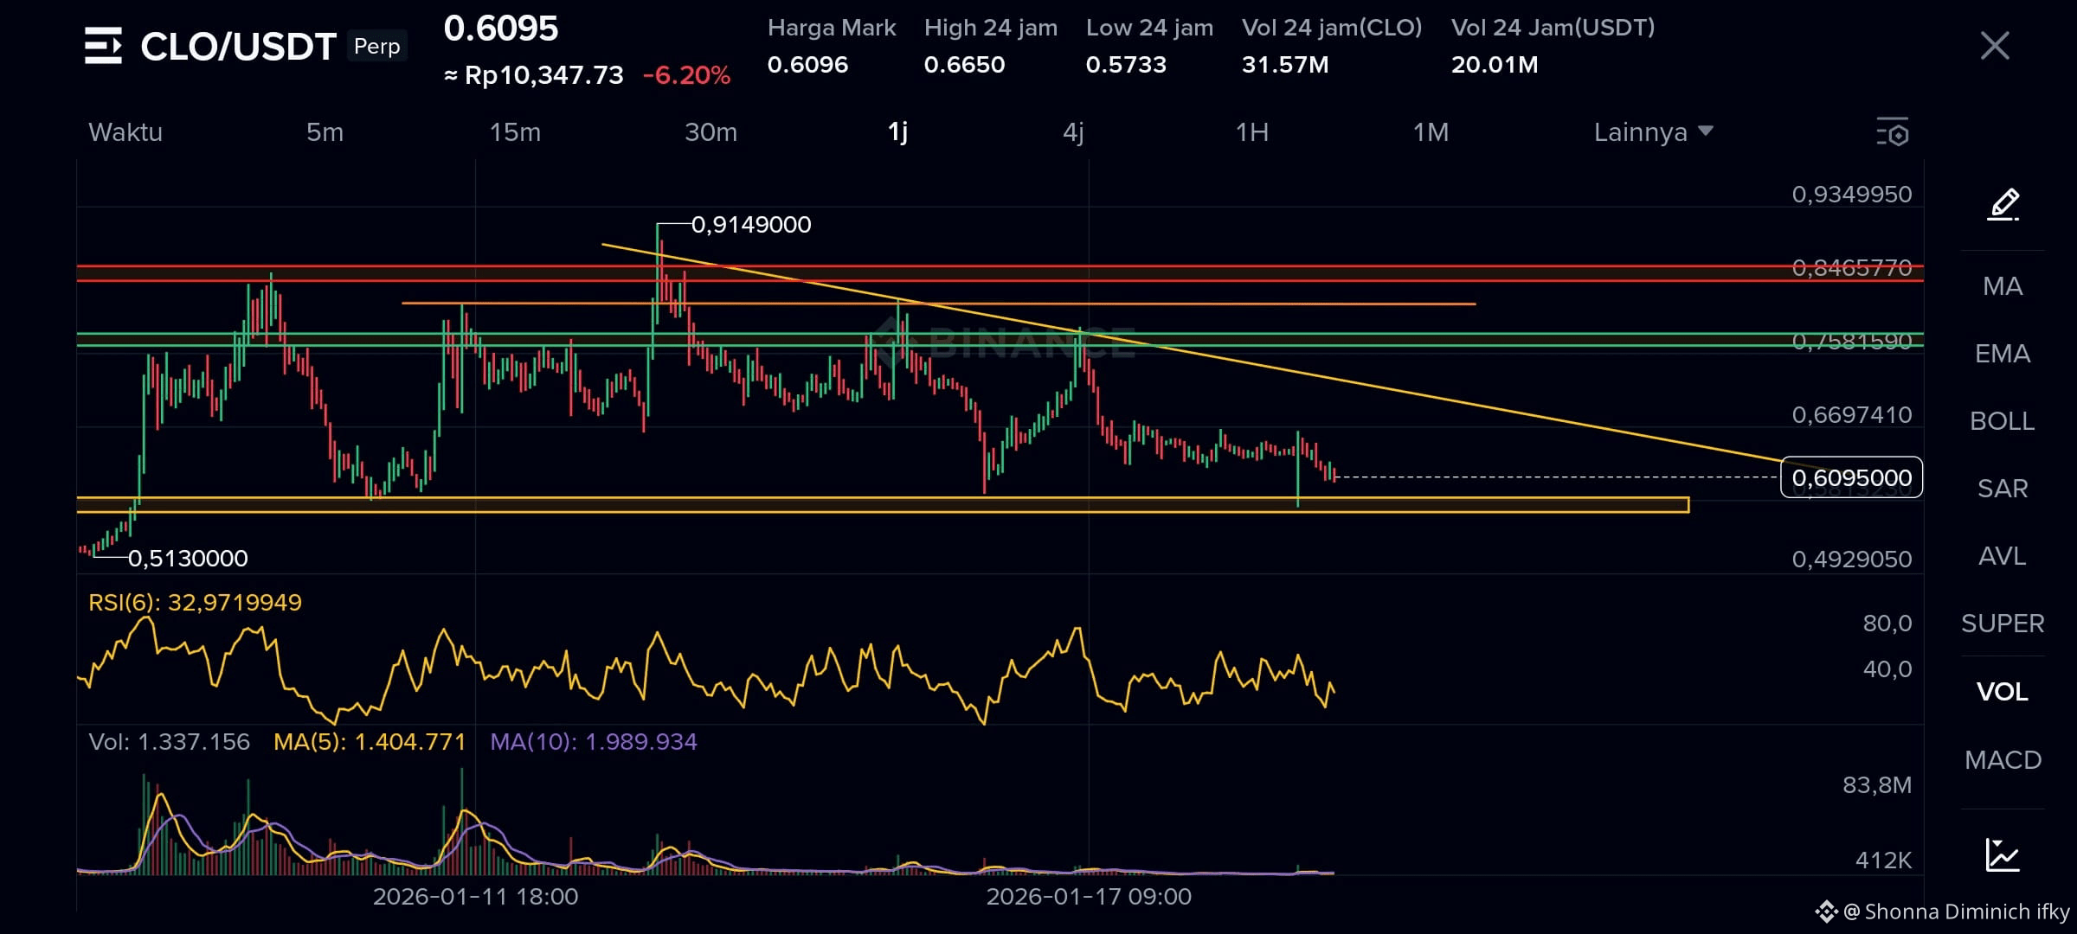Show Bollinger Bands via BOLL
Screen dimensions: 2077x934
pos(2002,420)
